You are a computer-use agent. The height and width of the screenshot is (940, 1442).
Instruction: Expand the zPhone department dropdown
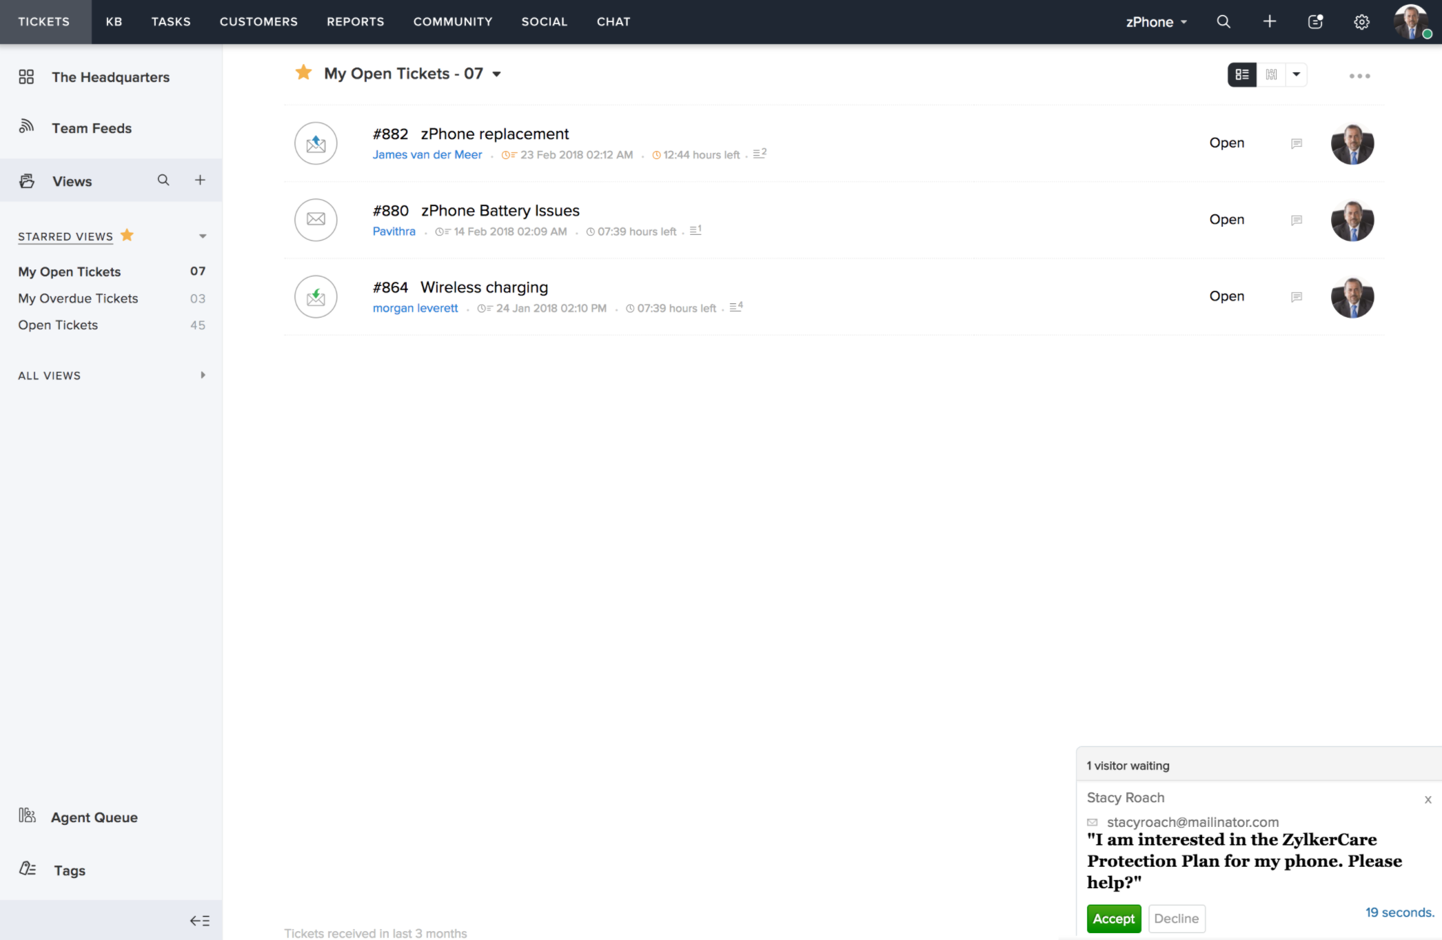pyautogui.click(x=1157, y=22)
